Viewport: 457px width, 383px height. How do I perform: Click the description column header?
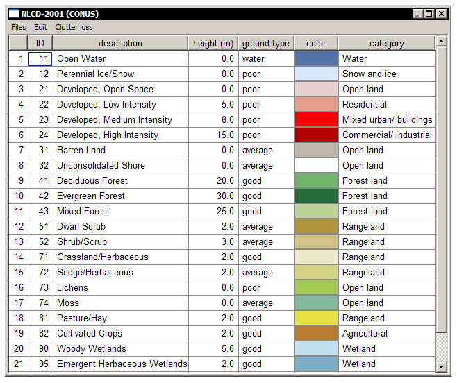[x=120, y=43]
